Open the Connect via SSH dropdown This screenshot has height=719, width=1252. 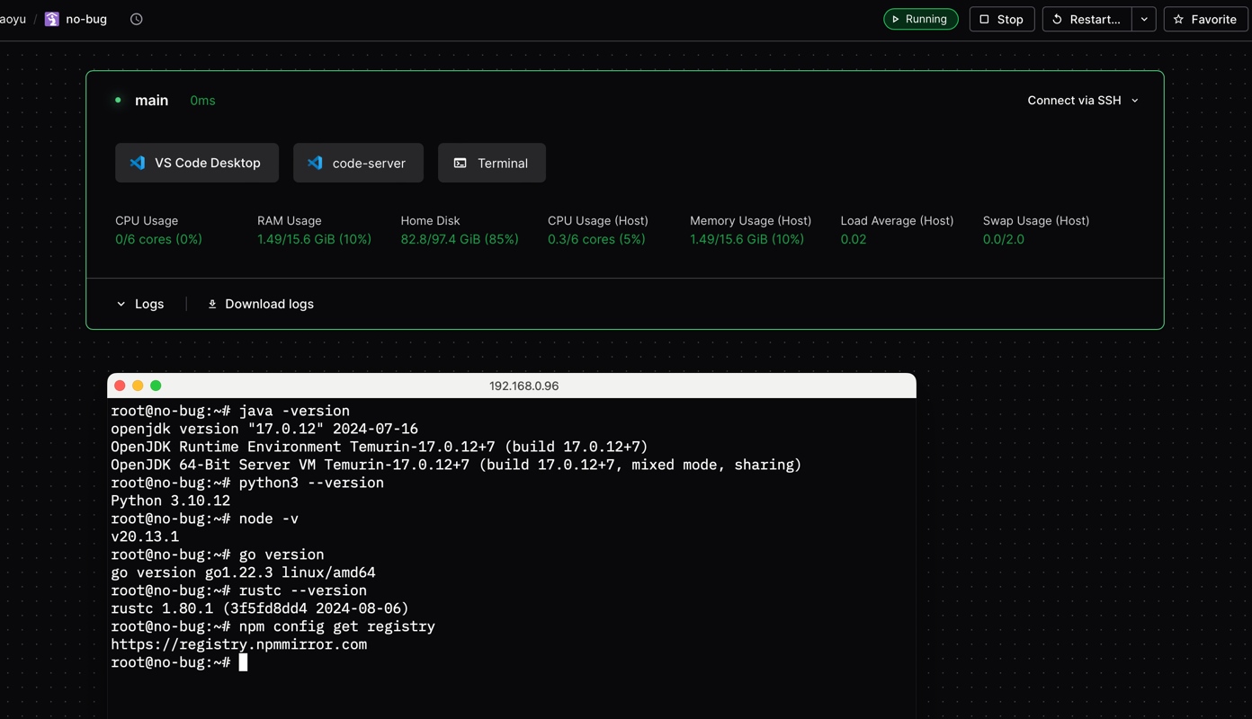tap(1083, 101)
